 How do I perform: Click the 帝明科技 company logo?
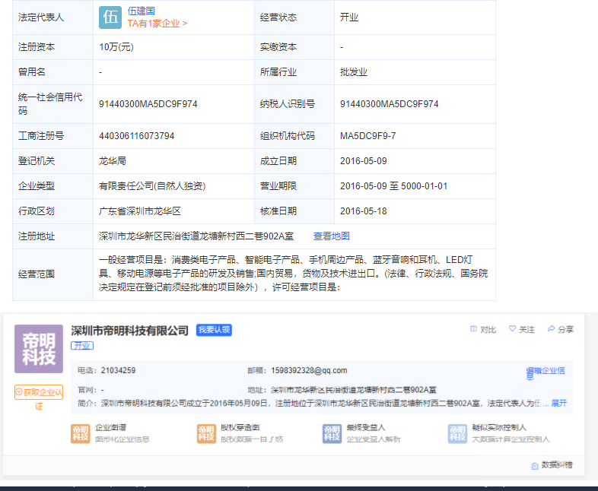click(x=39, y=349)
